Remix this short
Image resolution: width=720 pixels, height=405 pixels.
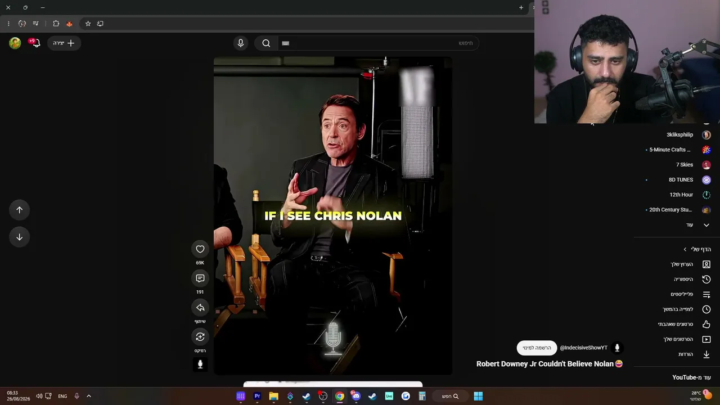coord(200,337)
